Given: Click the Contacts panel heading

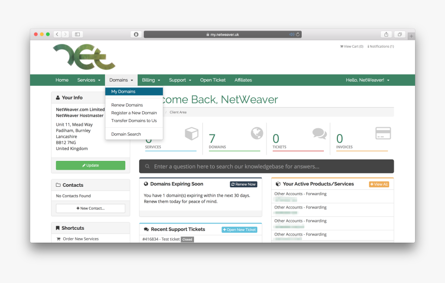Looking at the screenshot, I should tap(73, 185).
